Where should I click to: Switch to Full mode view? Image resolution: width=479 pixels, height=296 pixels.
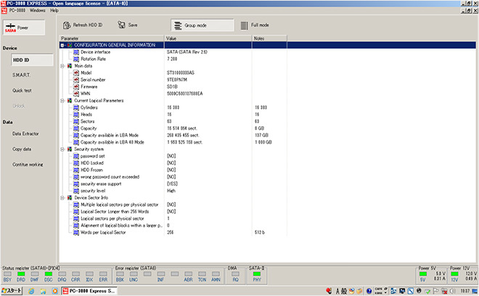(x=255, y=25)
